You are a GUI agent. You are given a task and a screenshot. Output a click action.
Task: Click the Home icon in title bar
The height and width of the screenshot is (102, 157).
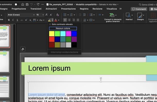[x=23, y=4]
